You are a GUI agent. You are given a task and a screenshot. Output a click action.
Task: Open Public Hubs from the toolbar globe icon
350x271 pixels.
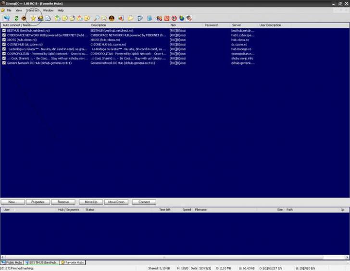7,18
